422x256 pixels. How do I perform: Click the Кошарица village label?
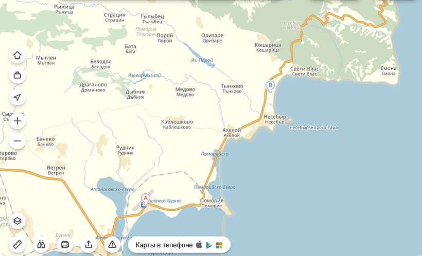point(268,47)
